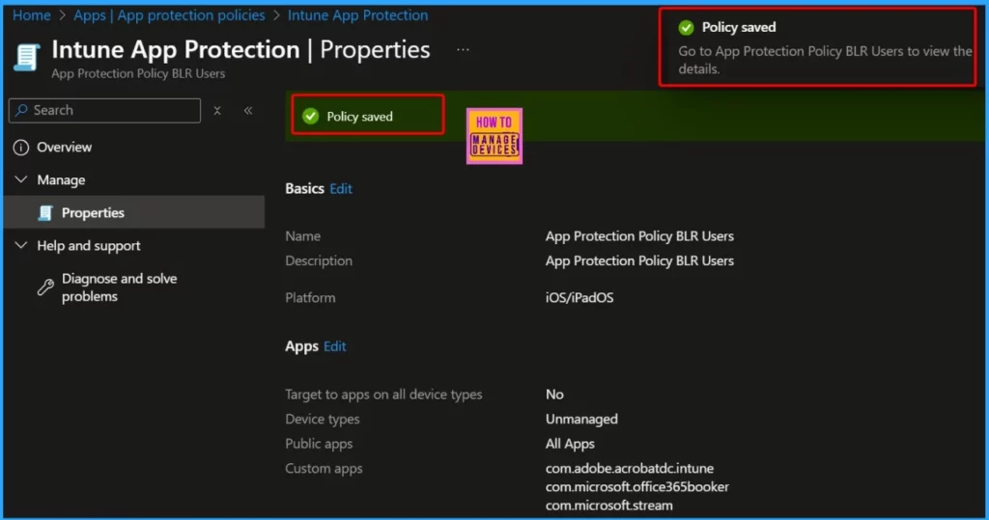Edit the Basics section
Image resolution: width=989 pixels, height=520 pixels.
pyautogui.click(x=341, y=188)
